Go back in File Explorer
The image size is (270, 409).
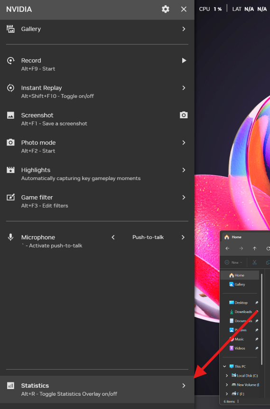pos(227,248)
